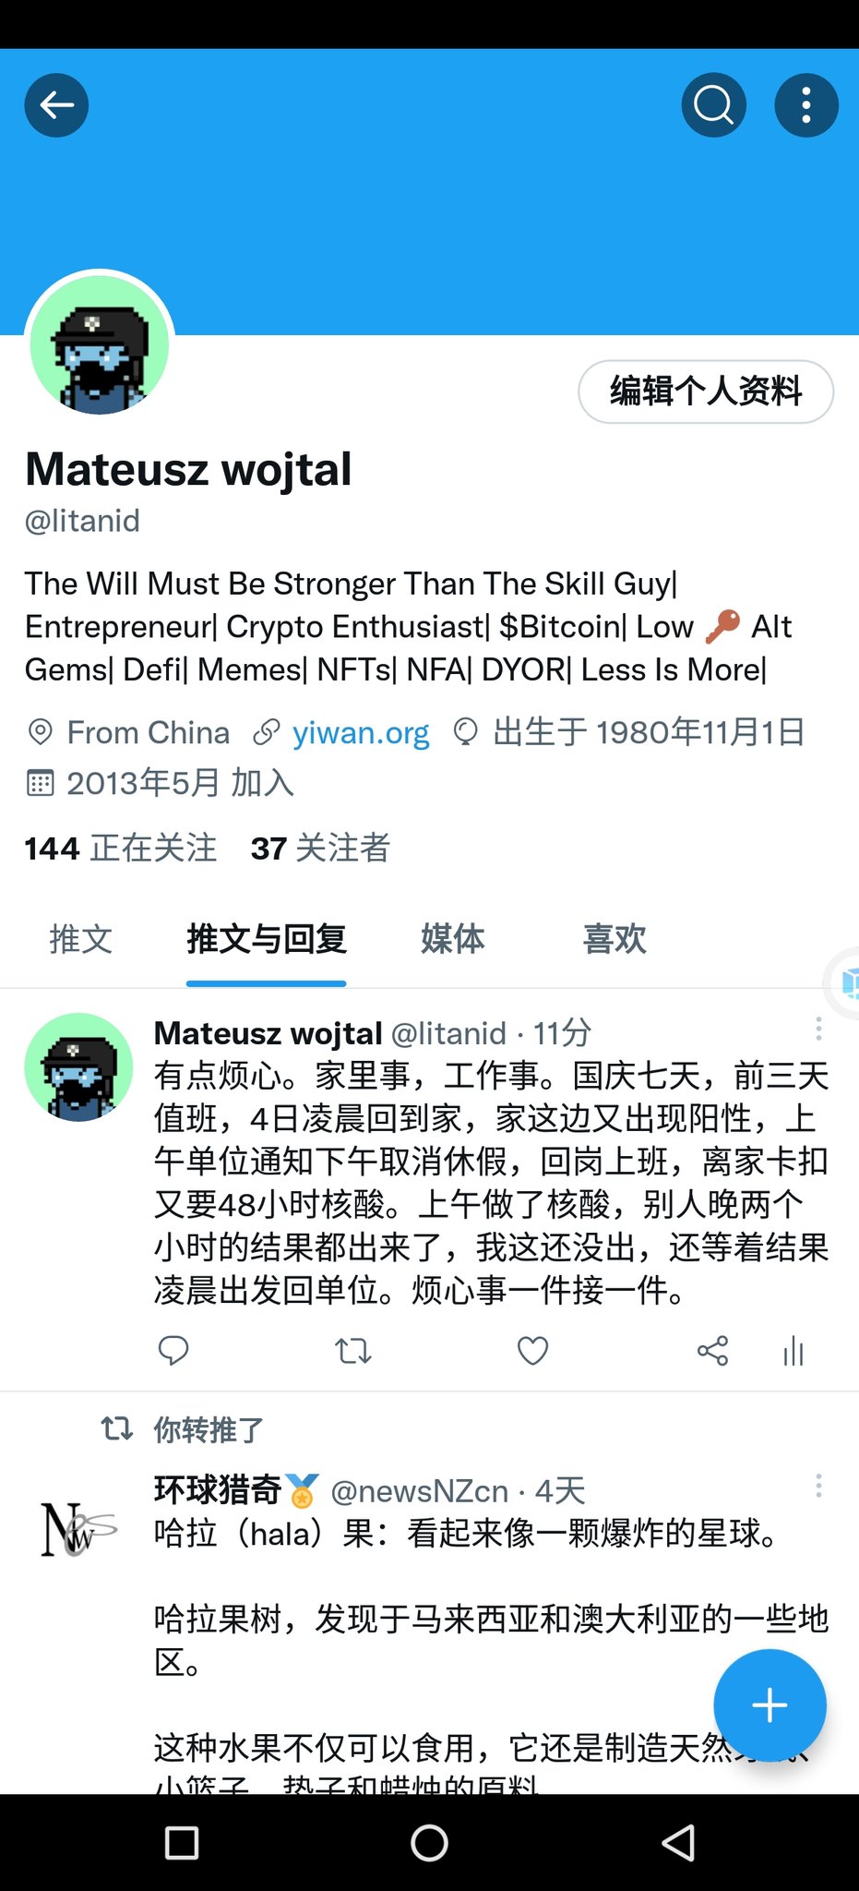
Task: View tweet analytics bar chart icon
Action: [793, 1351]
